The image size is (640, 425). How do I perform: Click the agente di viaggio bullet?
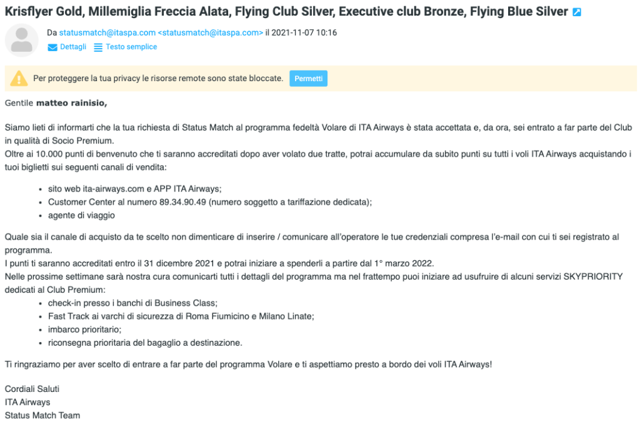[x=81, y=215]
